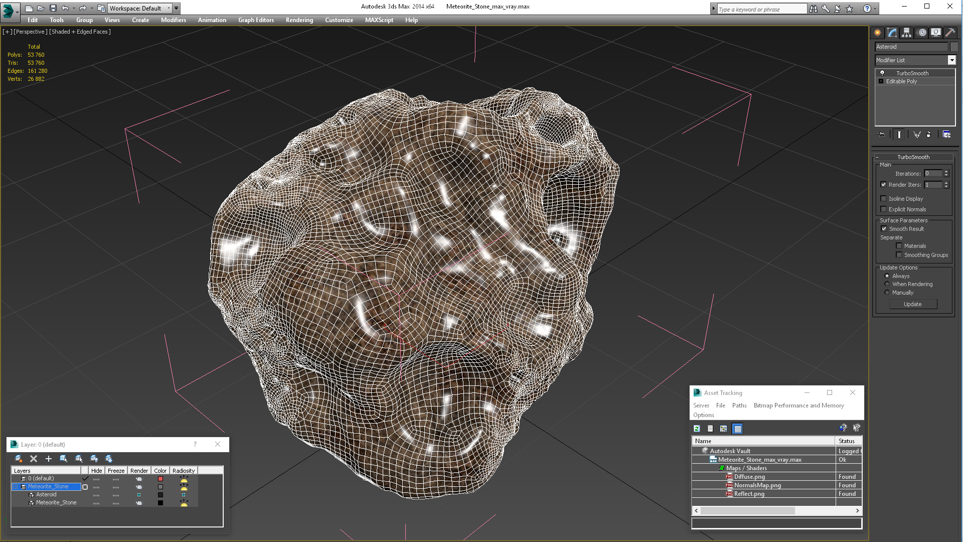Open the Motion command panel tab
This screenshot has height=542, width=963.
pyautogui.click(x=922, y=33)
